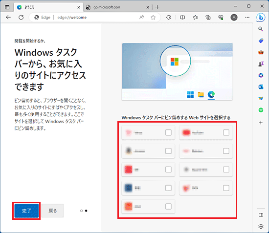The image size is (269, 233).
Task: Close the ようこそ tab
Action: point(79,7)
